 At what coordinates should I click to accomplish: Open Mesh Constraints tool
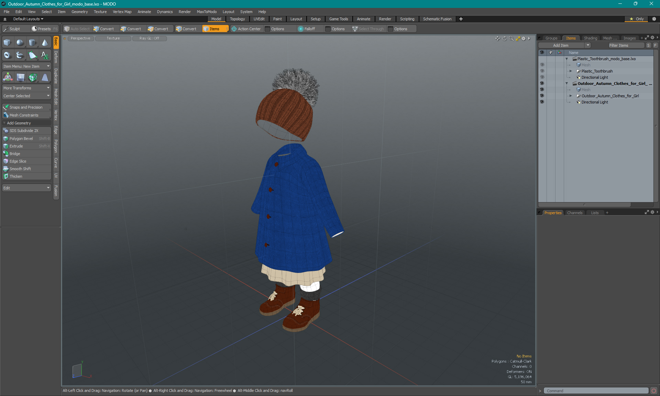[26, 115]
